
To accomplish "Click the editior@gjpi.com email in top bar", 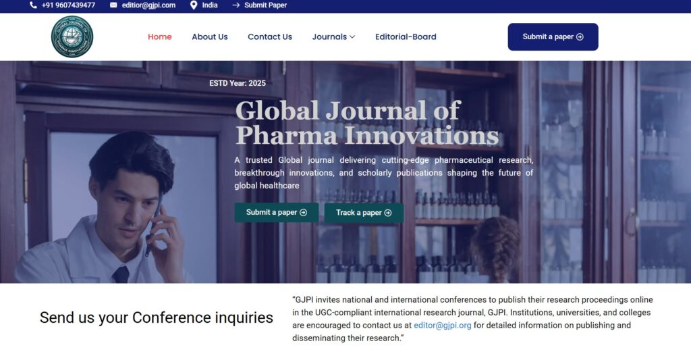I will [148, 5].
